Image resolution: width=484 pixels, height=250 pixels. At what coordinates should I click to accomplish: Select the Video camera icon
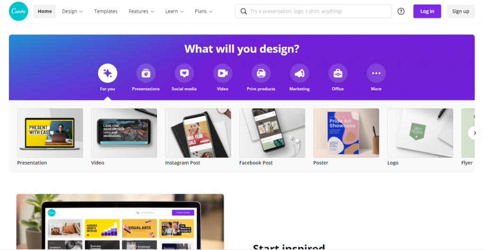(223, 73)
